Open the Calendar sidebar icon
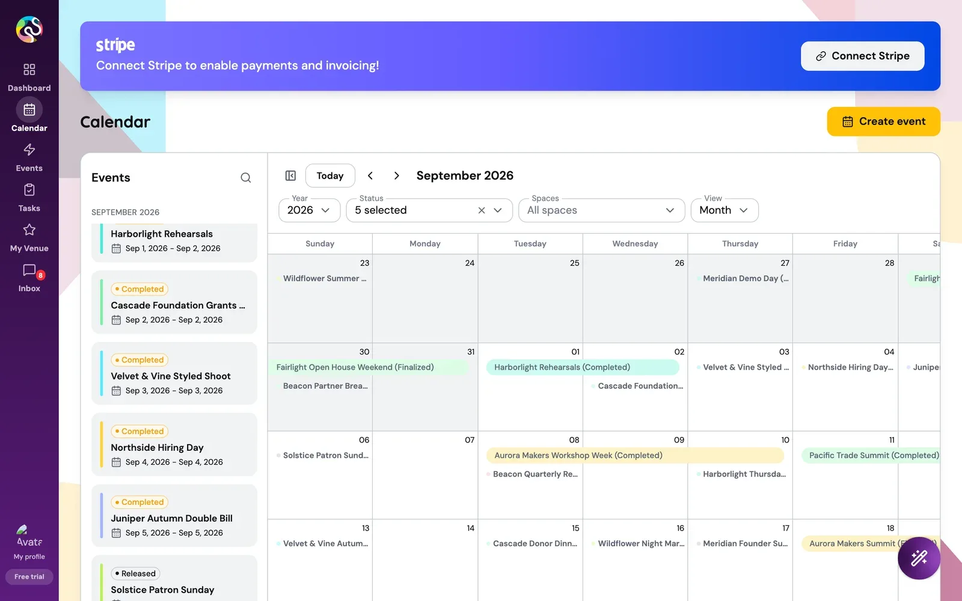Image resolution: width=962 pixels, height=601 pixels. tap(29, 109)
